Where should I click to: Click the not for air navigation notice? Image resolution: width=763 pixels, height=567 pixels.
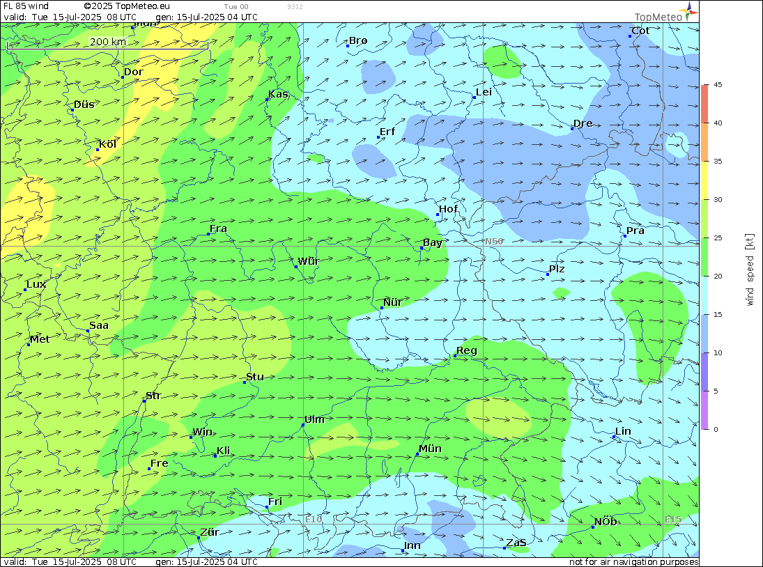pyautogui.click(x=634, y=561)
